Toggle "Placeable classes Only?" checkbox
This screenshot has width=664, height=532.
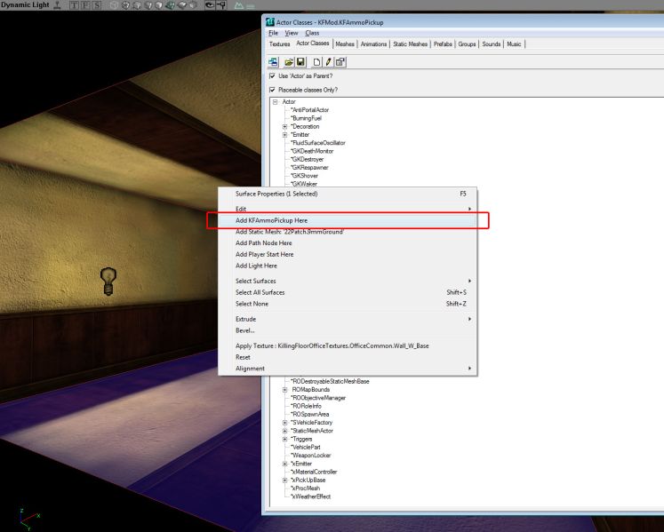coord(272,90)
